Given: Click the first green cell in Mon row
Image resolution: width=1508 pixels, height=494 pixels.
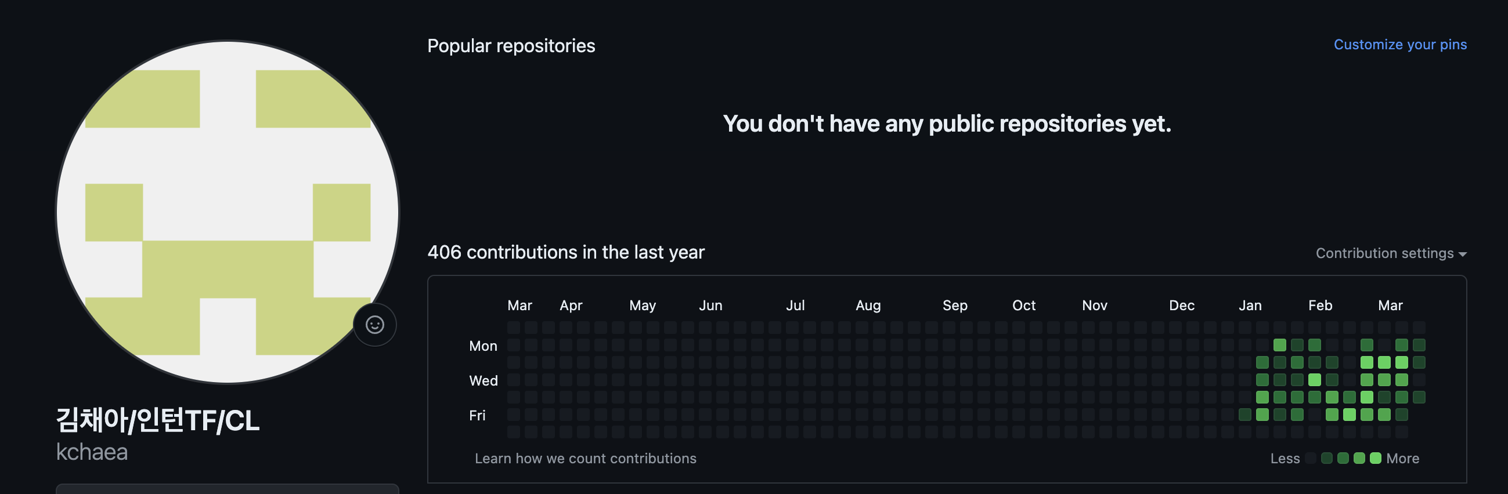Looking at the screenshot, I should click(1280, 345).
